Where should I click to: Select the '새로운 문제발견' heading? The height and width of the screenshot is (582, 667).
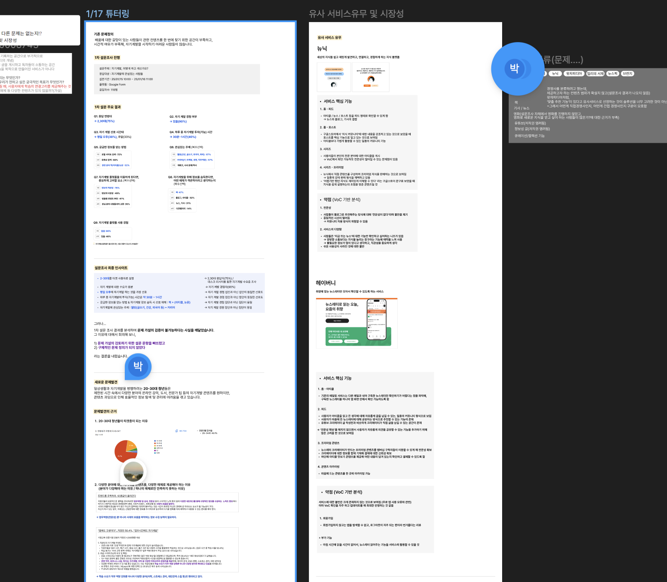pyautogui.click(x=106, y=382)
